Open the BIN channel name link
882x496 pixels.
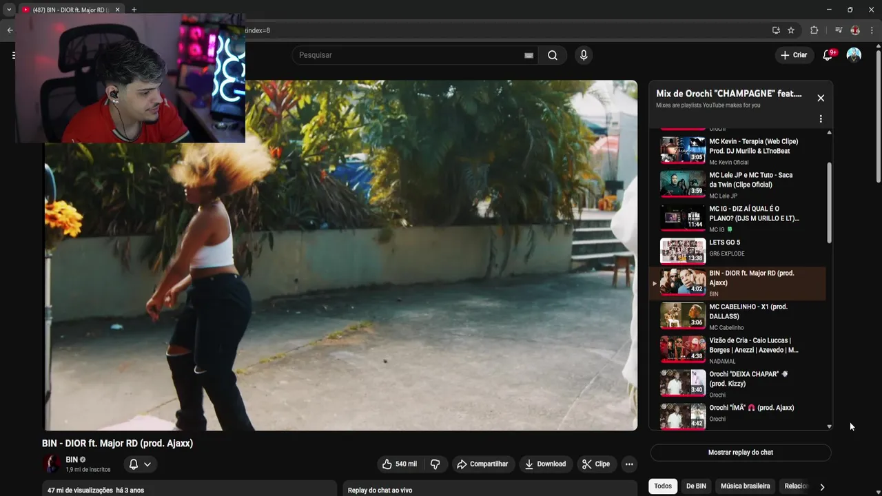point(72,459)
